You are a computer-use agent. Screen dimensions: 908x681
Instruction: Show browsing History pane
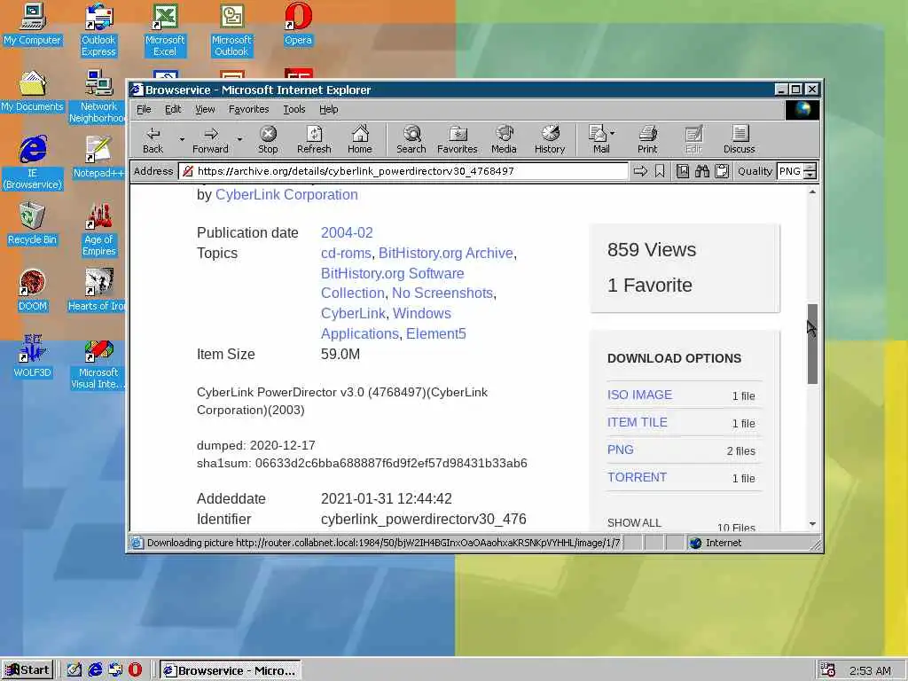pyautogui.click(x=550, y=139)
